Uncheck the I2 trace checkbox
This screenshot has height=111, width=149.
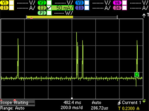(49, 8)
